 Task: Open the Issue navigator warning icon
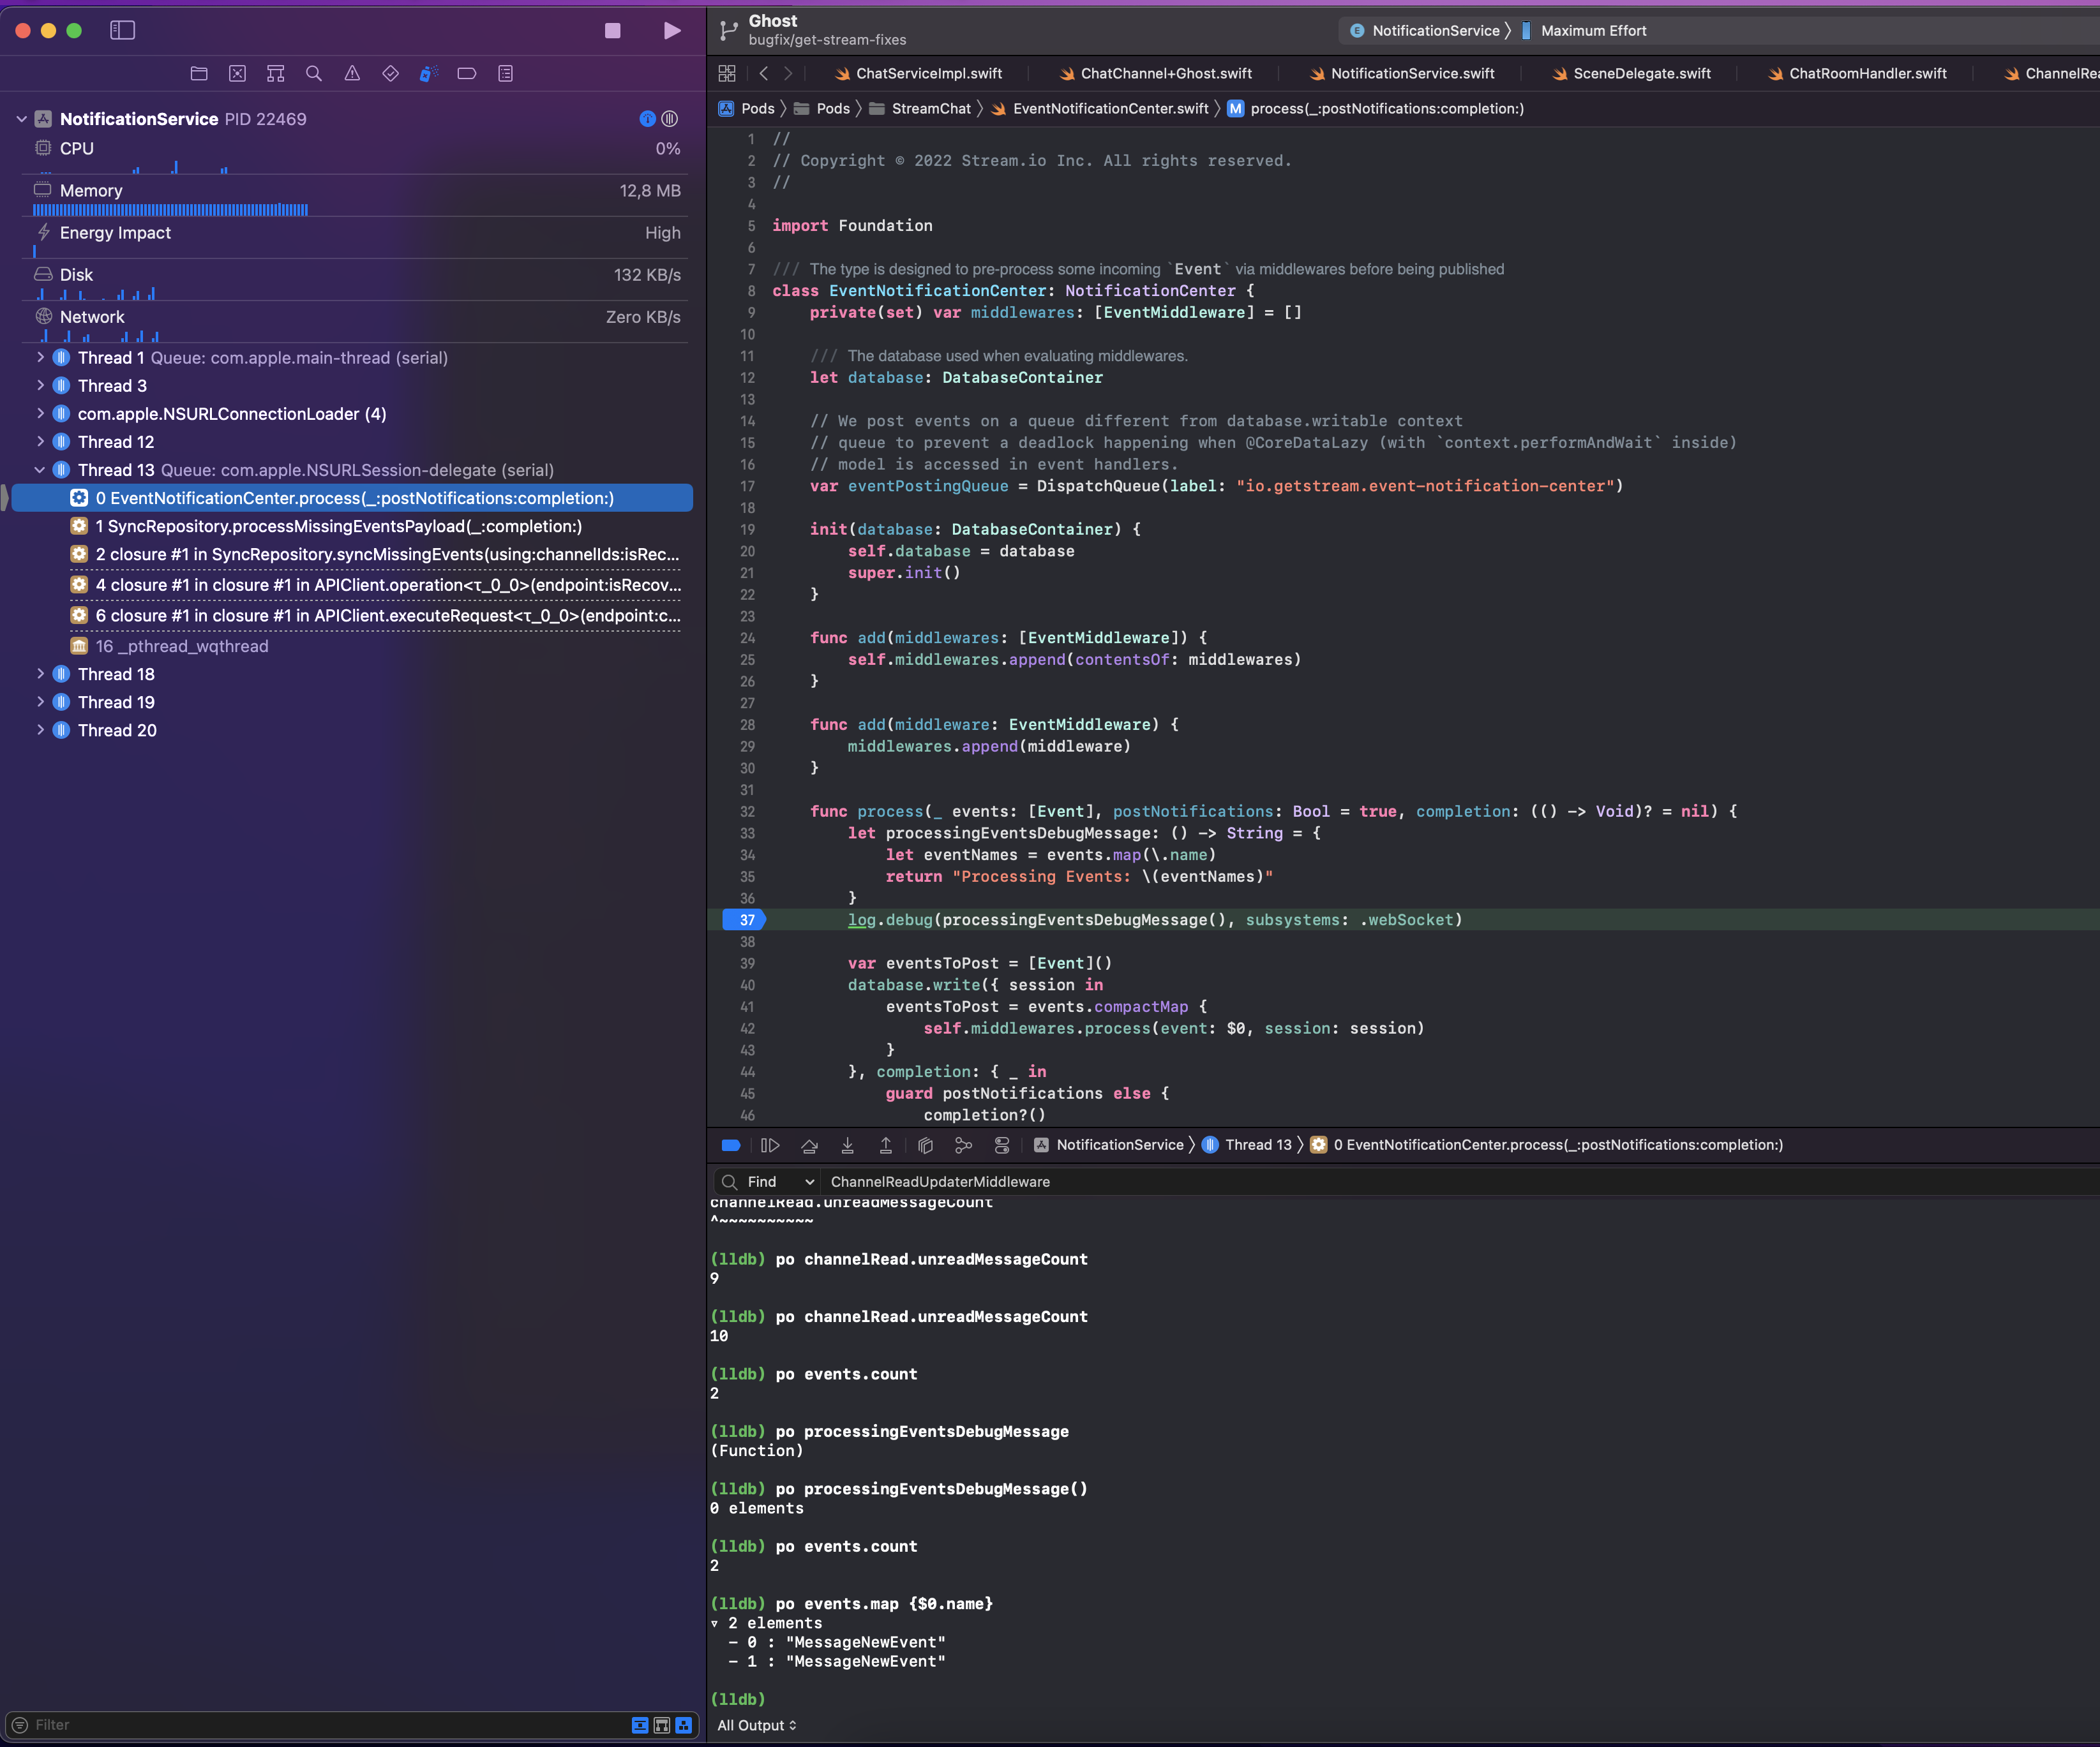pos(352,73)
